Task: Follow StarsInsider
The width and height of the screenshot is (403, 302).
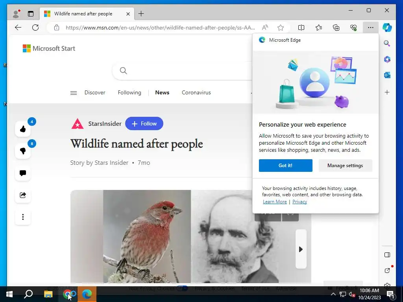Action: [144, 123]
